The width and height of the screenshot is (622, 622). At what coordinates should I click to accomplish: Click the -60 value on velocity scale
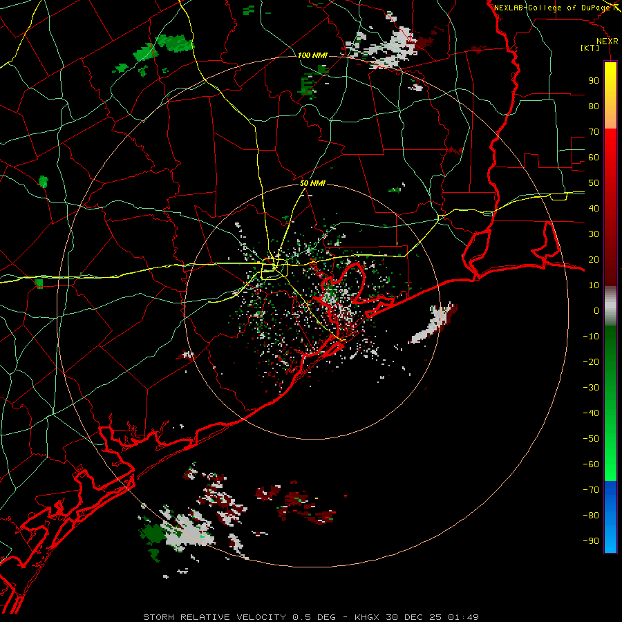pos(591,464)
